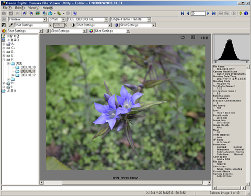
Task: Select the 2003_10_12 folder
Action: click(x=28, y=75)
